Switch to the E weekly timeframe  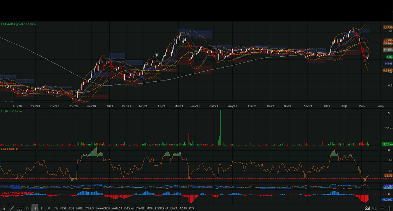tap(42, 208)
